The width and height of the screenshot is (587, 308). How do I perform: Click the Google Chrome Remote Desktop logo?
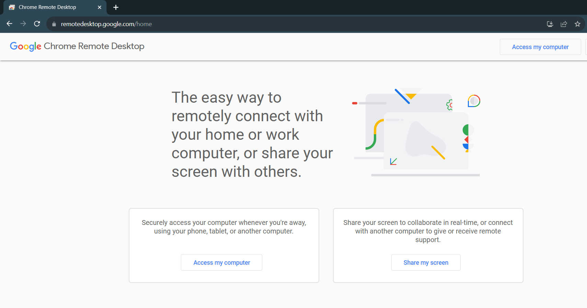(x=77, y=46)
